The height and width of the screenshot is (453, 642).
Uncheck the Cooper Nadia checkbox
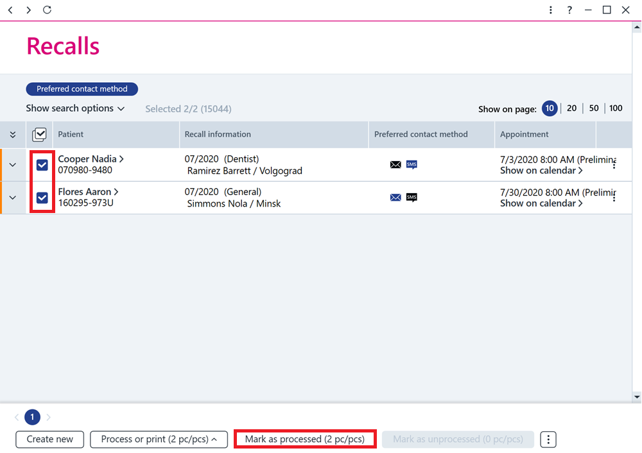tap(42, 165)
